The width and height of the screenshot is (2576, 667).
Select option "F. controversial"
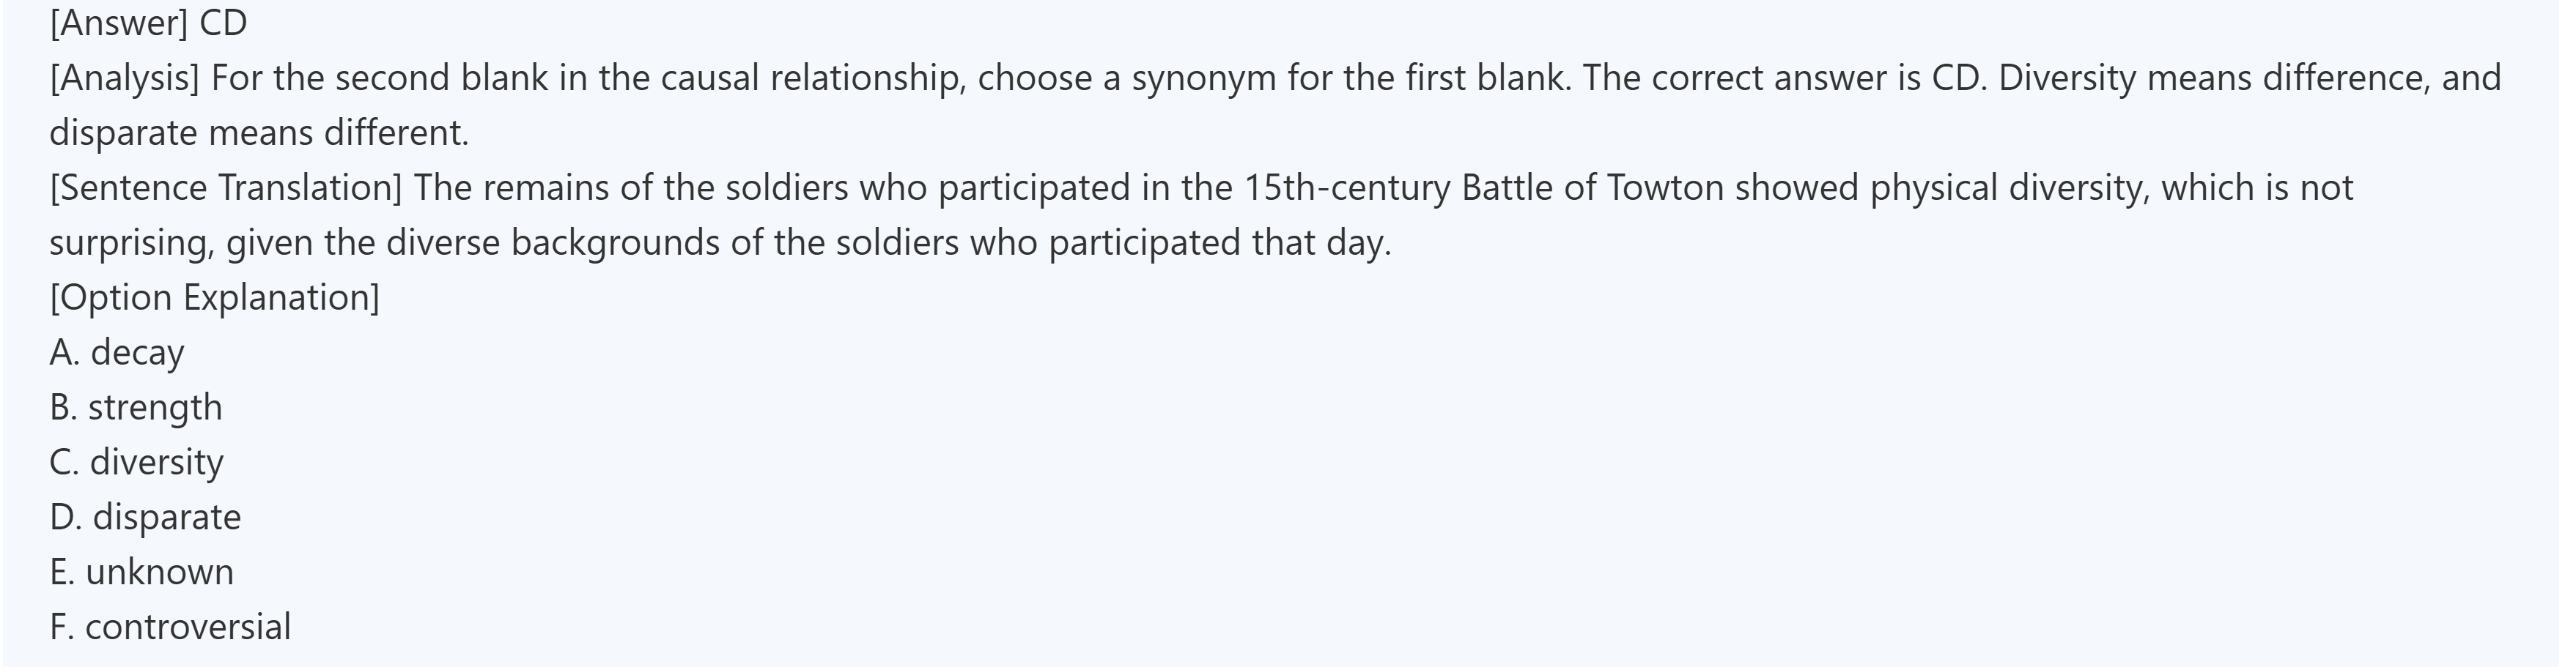(170, 627)
